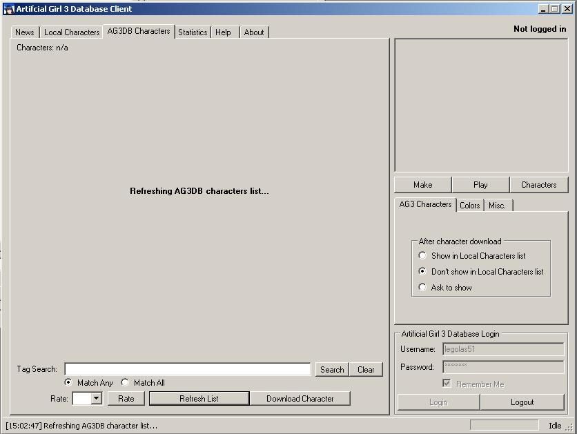Click the Clear button
This screenshot has height=434, width=577.
[x=366, y=370]
